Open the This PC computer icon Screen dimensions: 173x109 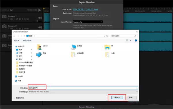coord(73,47)
